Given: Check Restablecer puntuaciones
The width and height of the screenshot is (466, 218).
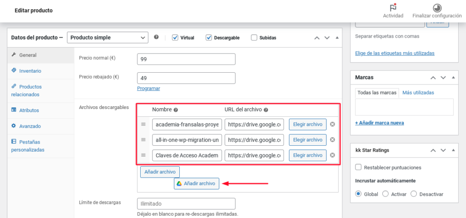Looking at the screenshot, I should coord(359,167).
